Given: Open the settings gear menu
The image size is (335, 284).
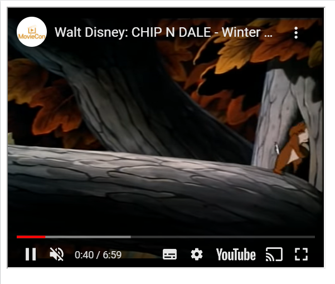Looking at the screenshot, I should pos(197,254).
